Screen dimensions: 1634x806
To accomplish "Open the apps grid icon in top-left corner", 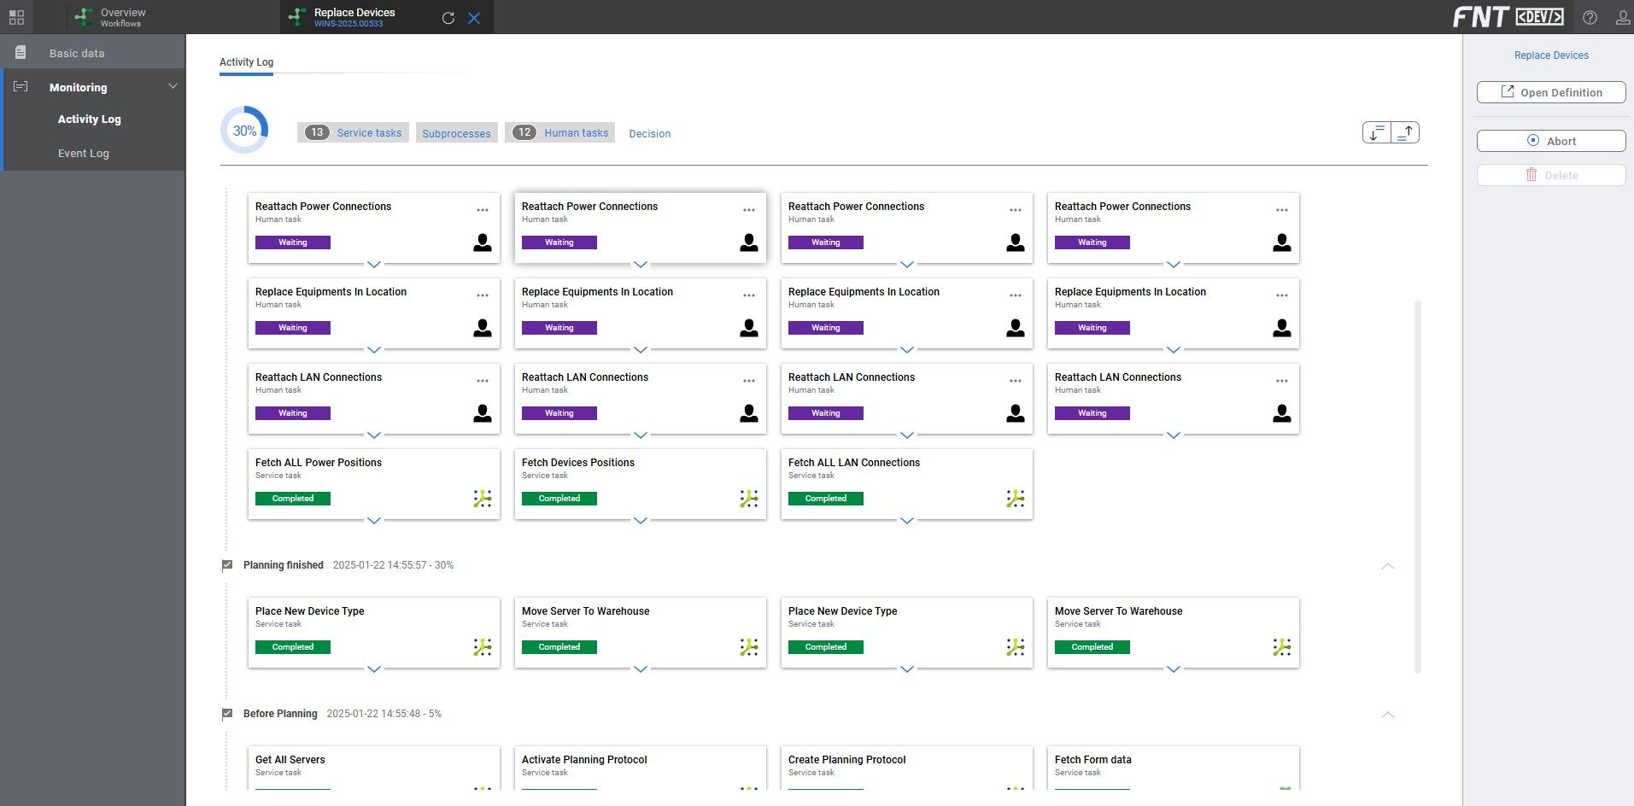I will point(16,17).
